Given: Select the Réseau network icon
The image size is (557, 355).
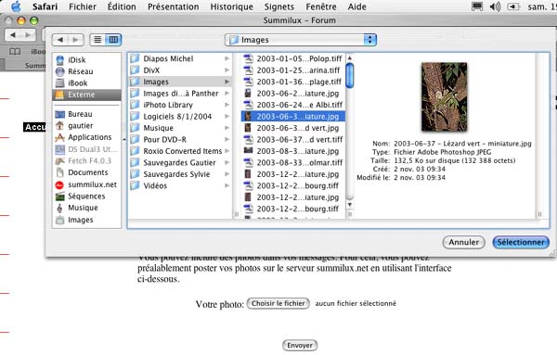Looking at the screenshot, I should click(60, 71).
